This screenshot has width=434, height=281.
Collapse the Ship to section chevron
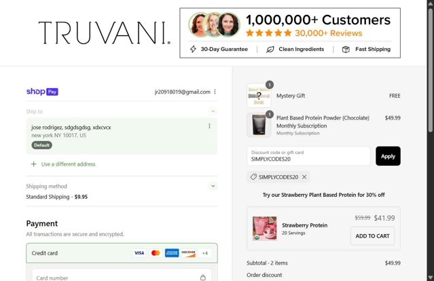coord(213,111)
